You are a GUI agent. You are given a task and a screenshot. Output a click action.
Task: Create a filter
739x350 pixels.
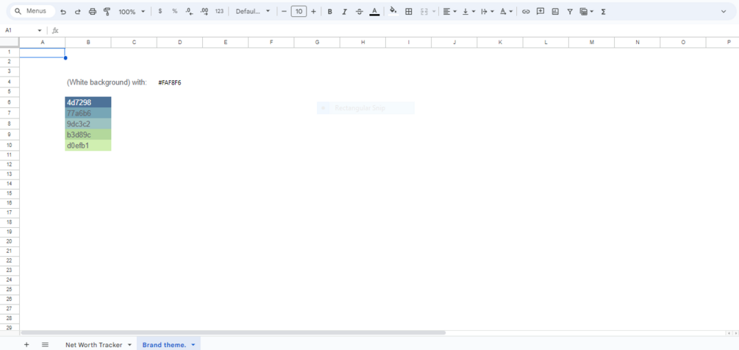(x=570, y=12)
